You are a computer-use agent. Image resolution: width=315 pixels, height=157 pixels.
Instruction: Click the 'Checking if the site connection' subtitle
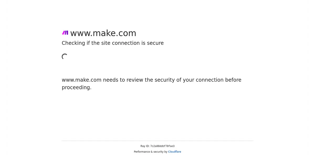pyautogui.click(x=113, y=43)
